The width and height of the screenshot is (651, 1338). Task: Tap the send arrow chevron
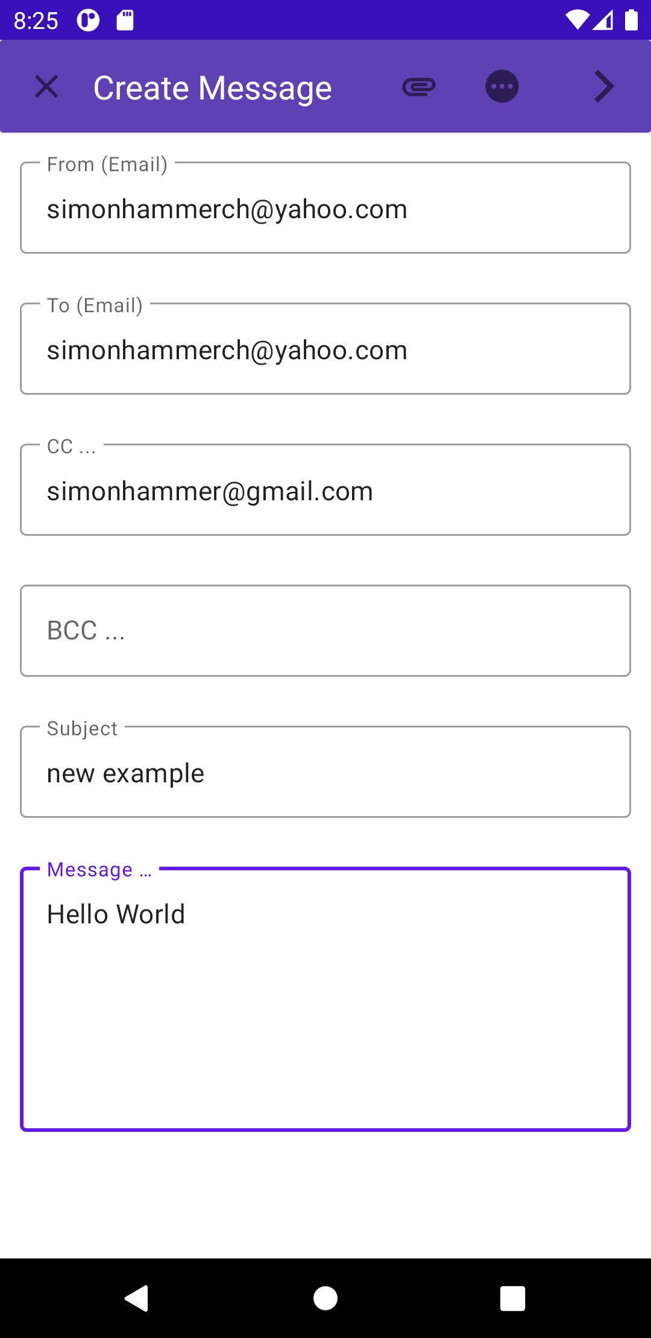click(x=603, y=87)
